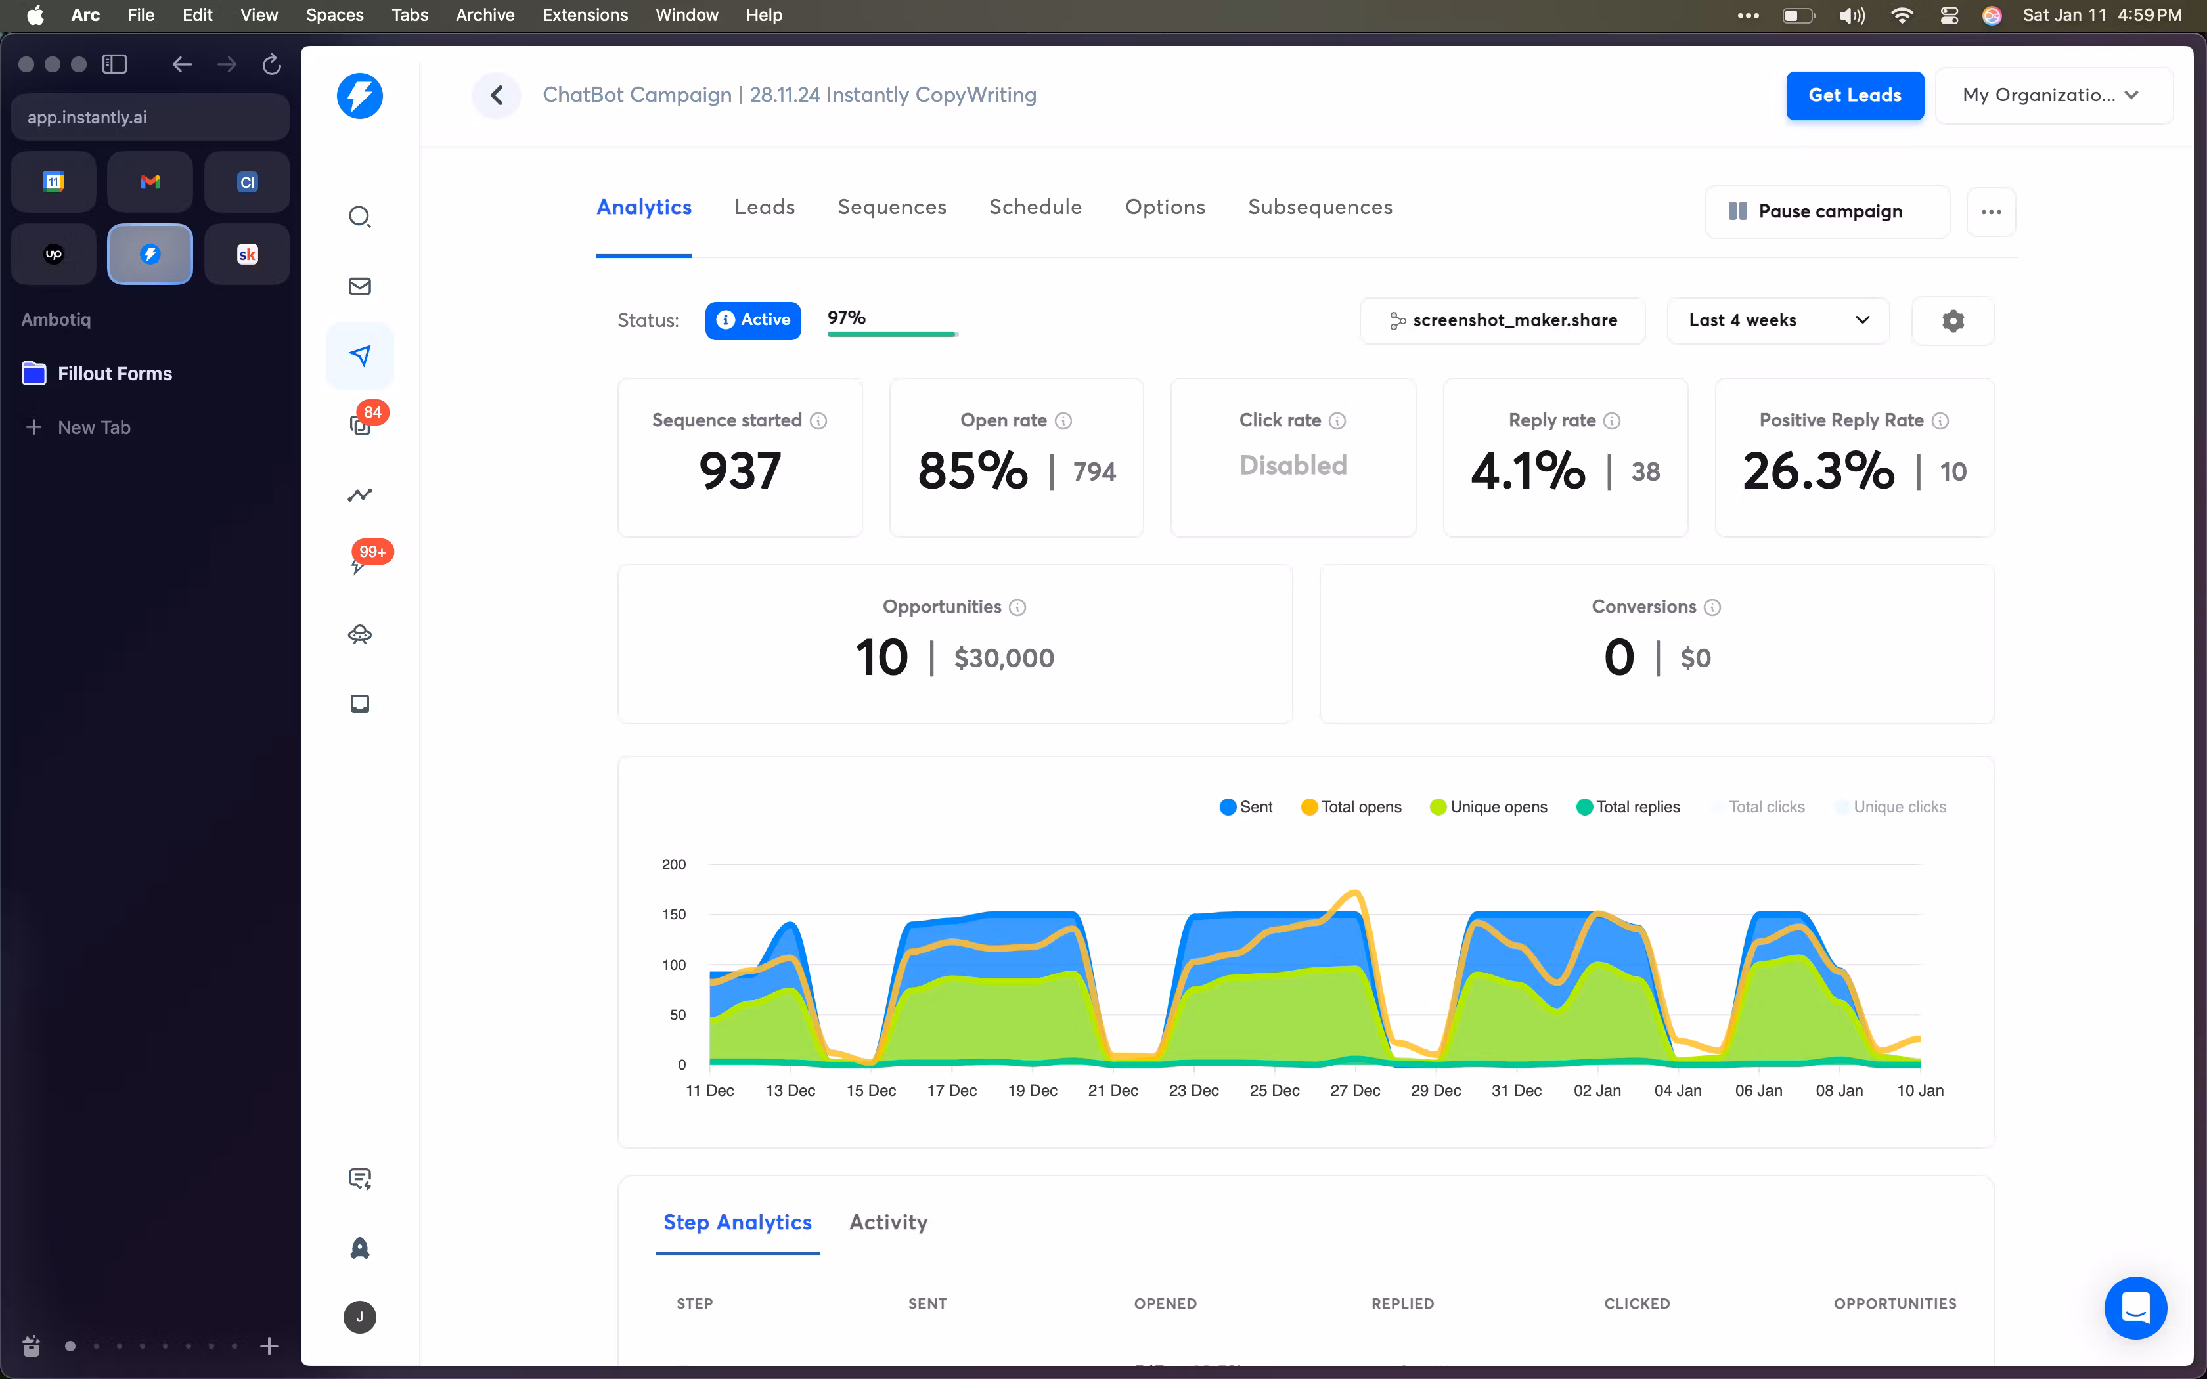Go back using the campaign back arrow

tap(497, 95)
